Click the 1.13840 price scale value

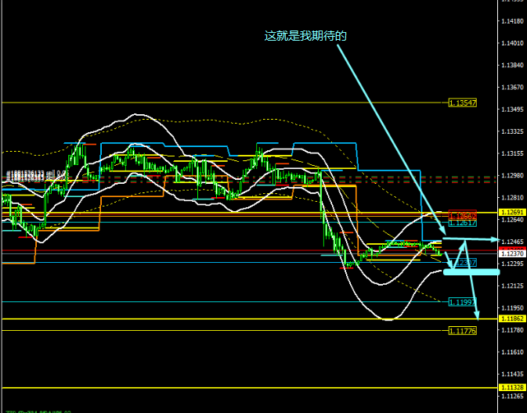(512, 66)
